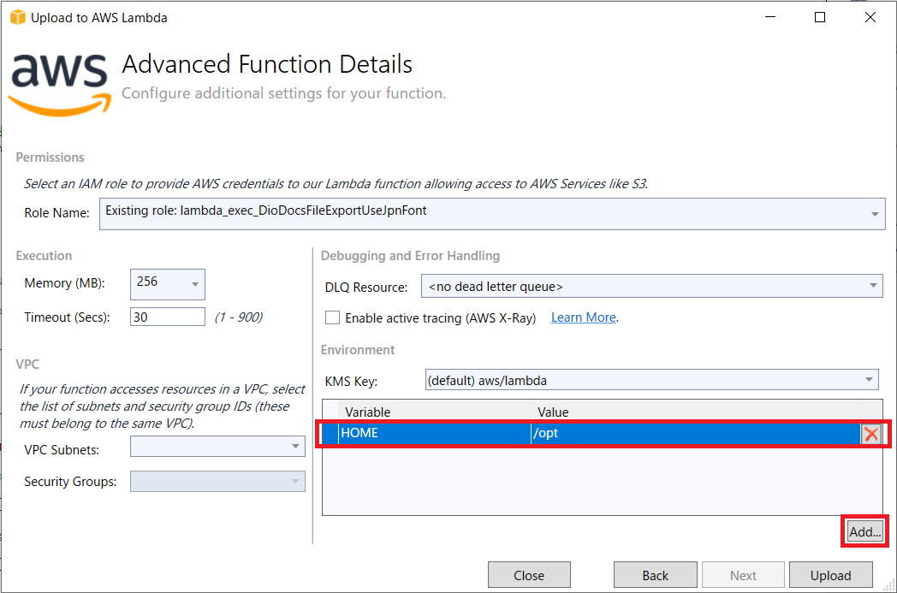
Task: Open the Security Groups dropdown
Action: (x=217, y=481)
